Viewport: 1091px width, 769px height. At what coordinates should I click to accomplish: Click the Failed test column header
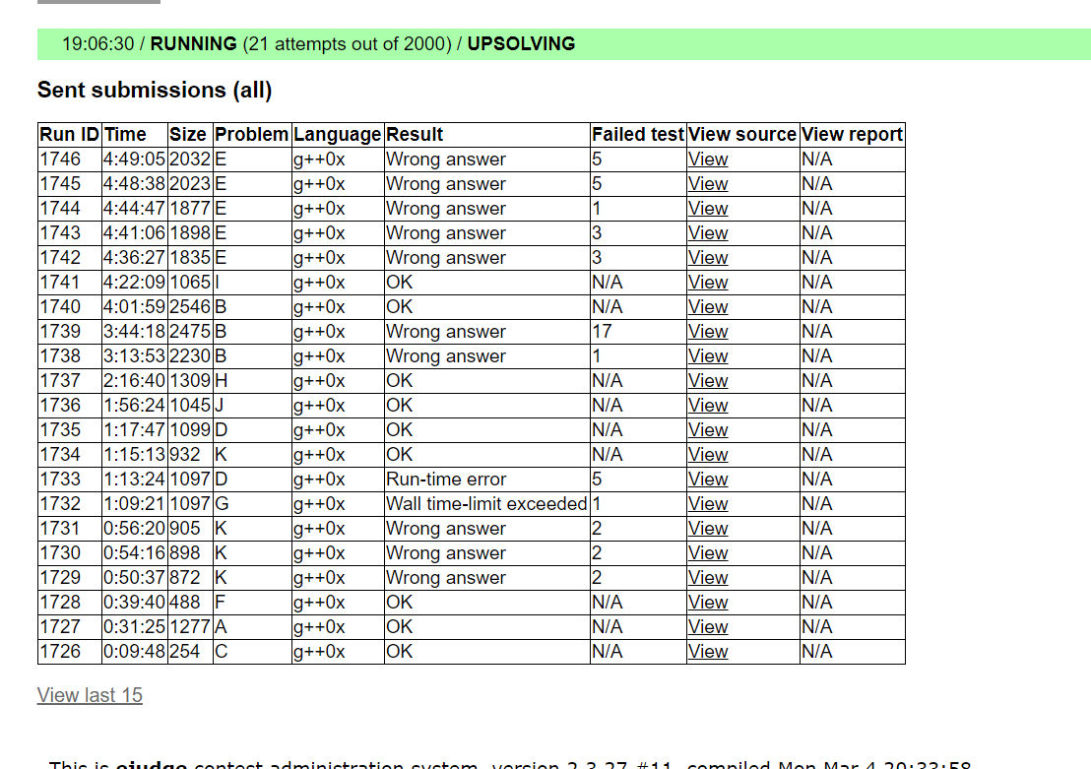coord(637,135)
